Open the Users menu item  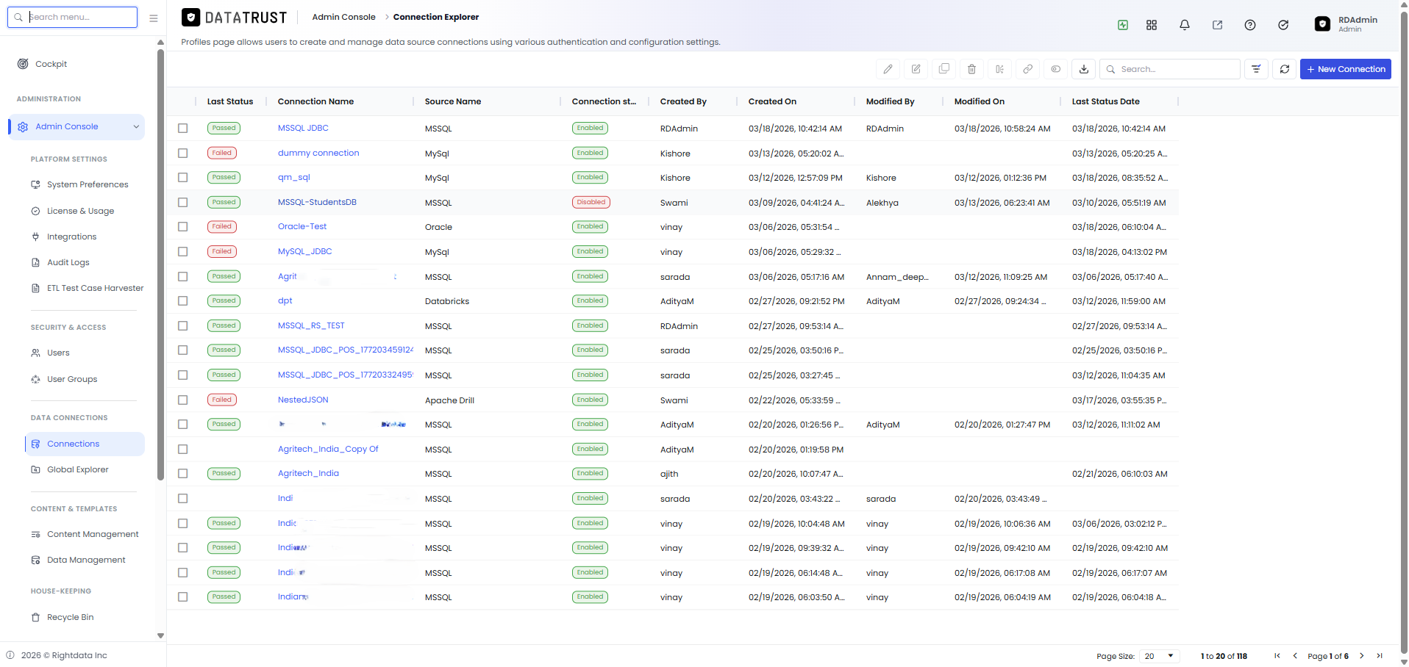pos(58,353)
